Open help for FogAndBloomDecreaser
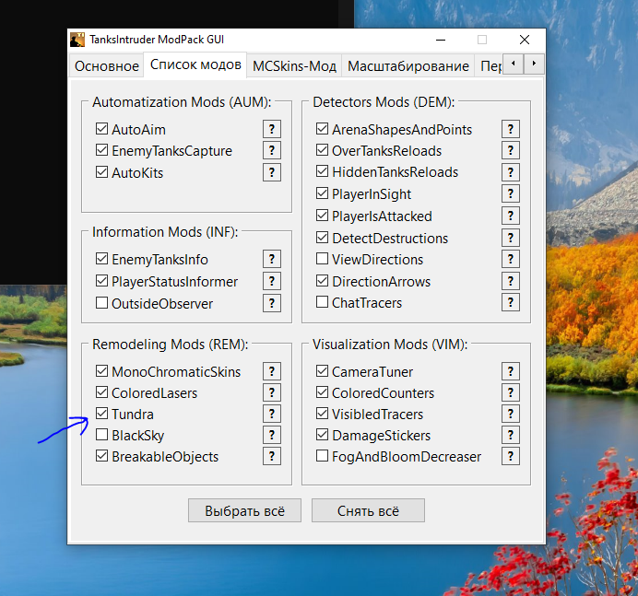638x596 pixels. [x=511, y=456]
